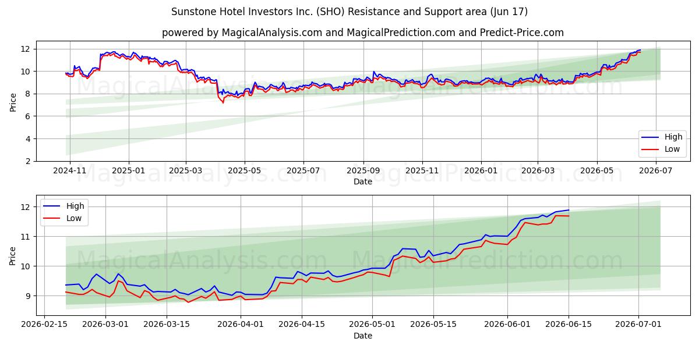The image size is (699, 349).
Task: Click the 2026-03-15 date tick label
Action: (167, 325)
